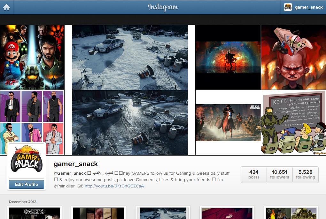Image resolution: width=326 pixels, height=219 pixels.
Task: Click the @Painkiller mention in bio
Action: coord(64,186)
